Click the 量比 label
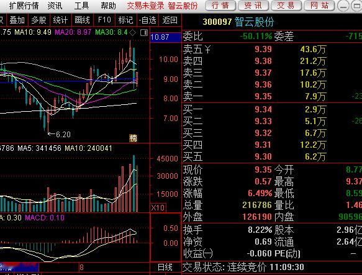The image size is (362, 275). tap(284, 205)
